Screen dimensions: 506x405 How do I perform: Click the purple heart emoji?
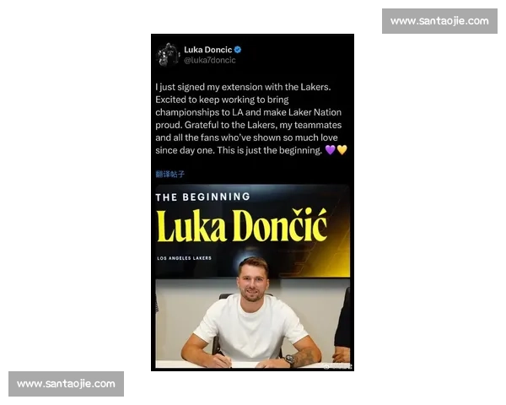click(x=330, y=150)
